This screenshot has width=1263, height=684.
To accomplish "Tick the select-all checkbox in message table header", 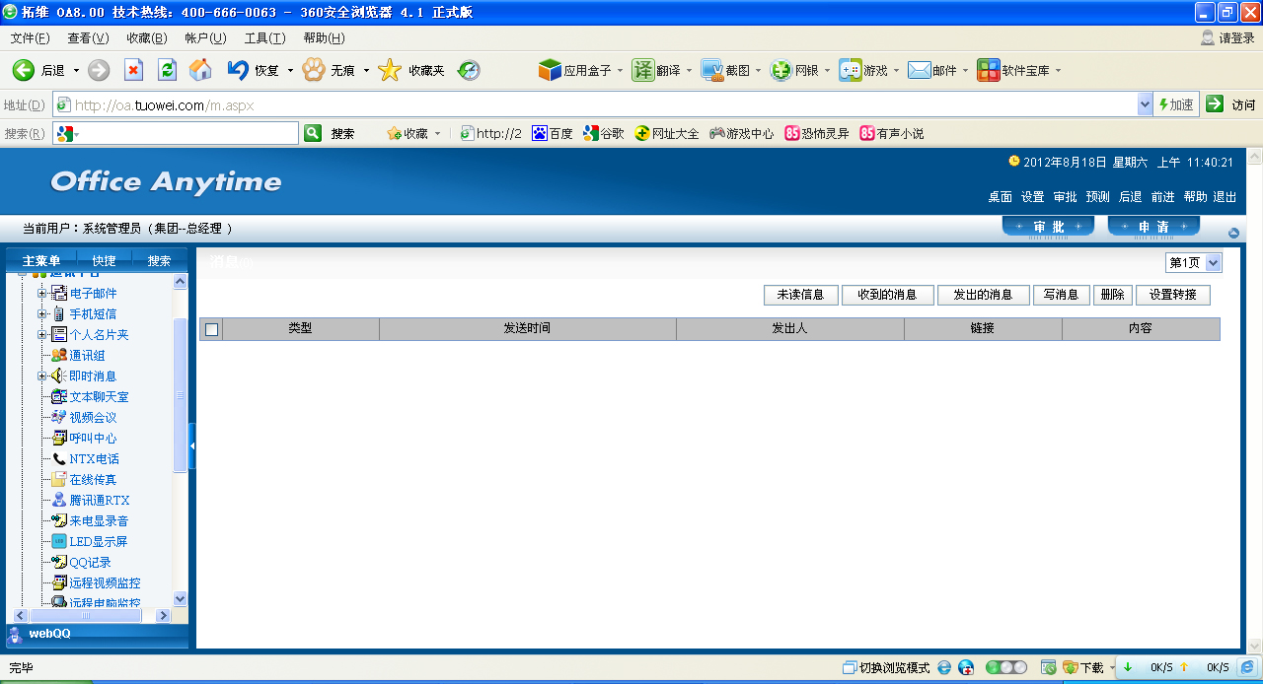I will coord(211,329).
